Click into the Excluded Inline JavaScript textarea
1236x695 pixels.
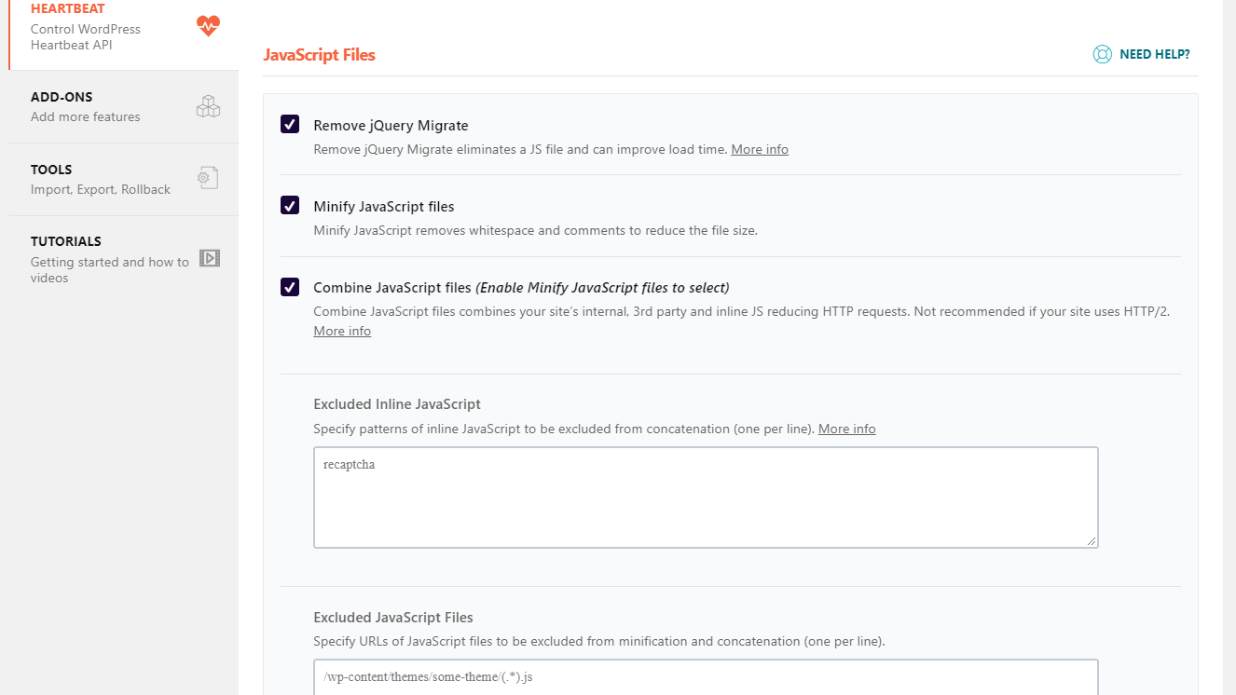tap(705, 497)
